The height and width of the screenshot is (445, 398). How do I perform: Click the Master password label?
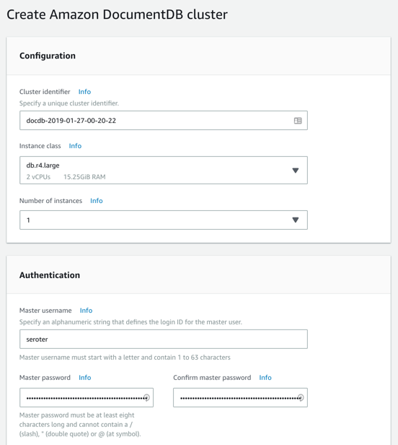(x=45, y=378)
